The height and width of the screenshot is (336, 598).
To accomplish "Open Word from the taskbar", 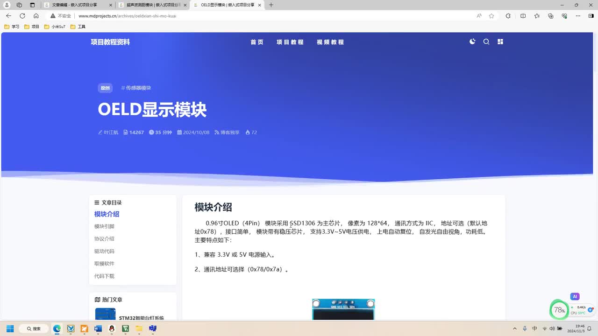I will (x=98, y=329).
